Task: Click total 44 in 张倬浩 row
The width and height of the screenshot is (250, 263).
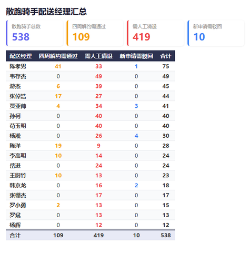Action: 166,96
